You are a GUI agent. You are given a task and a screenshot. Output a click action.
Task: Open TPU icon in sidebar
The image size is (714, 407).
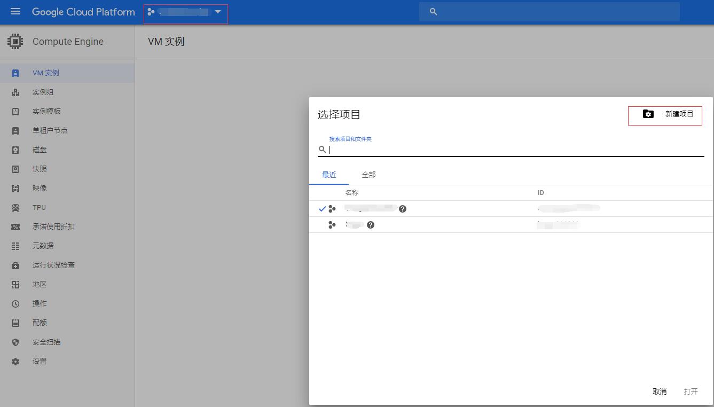pos(15,208)
